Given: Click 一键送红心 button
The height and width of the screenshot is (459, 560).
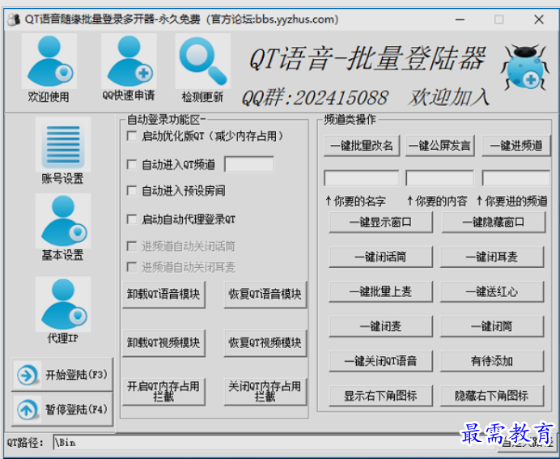Looking at the screenshot, I should (492, 291).
